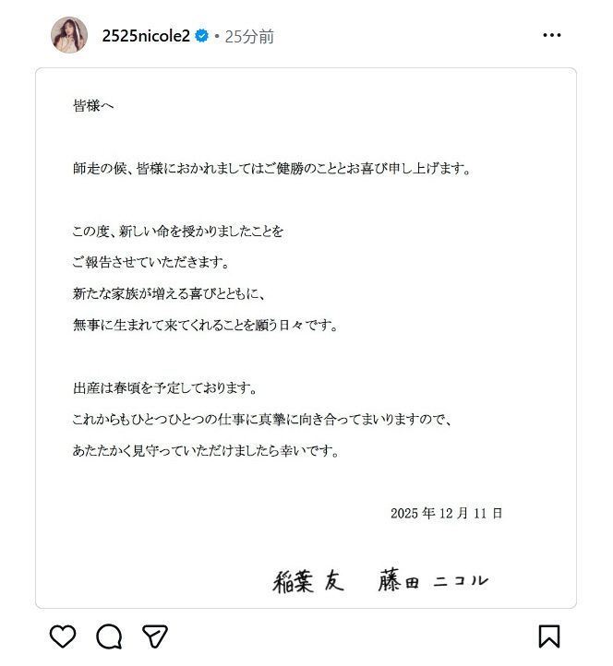Open comments via the speech bubble icon
This screenshot has height=666, width=613.
109,636
